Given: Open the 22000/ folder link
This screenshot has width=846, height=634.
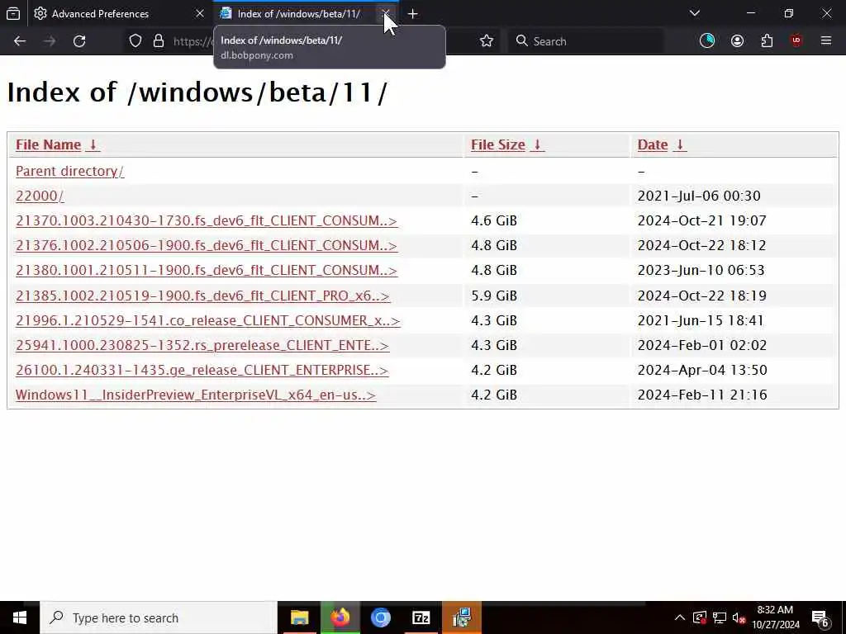Looking at the screenshot, I should pos(40,196).
